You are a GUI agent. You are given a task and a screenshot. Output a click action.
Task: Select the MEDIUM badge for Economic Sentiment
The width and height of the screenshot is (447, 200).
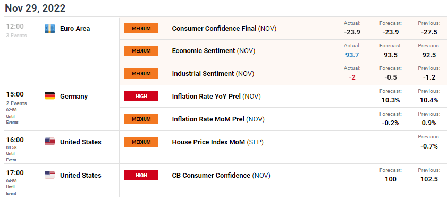(x=141, y=50)
